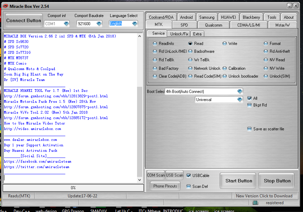This screenshot has height=212, width=303.
Task: Open the Comport Baudrate 921600 dropdown
Action: pyautogui.click(x=99, y=23)
